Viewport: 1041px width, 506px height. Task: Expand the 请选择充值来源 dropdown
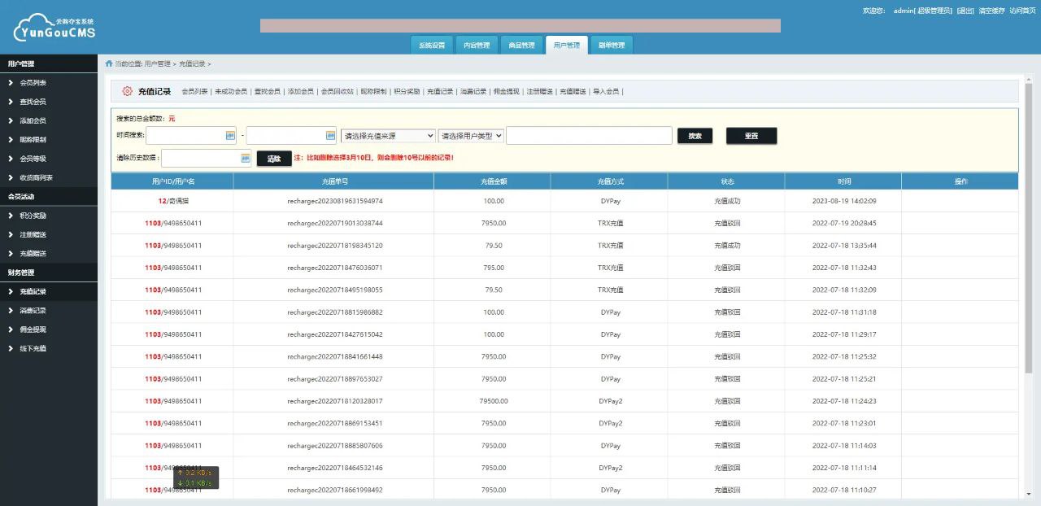click(x=388, y=136)
